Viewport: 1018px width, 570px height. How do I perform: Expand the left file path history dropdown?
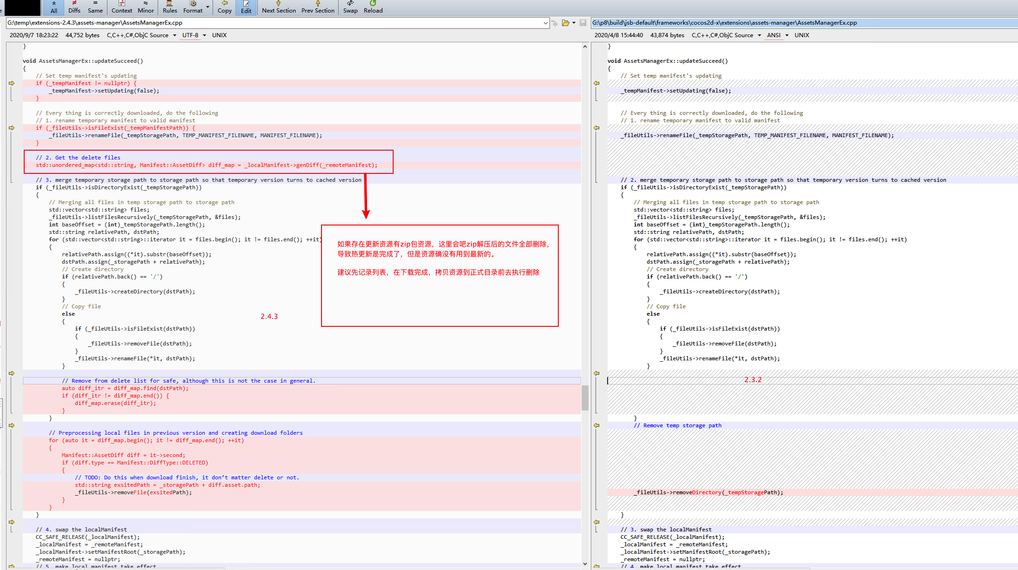coord(545,23)
